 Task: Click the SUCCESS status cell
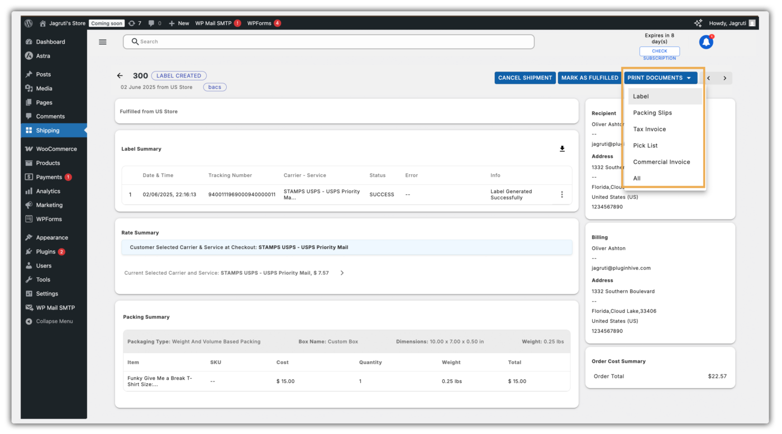(382, 194)
